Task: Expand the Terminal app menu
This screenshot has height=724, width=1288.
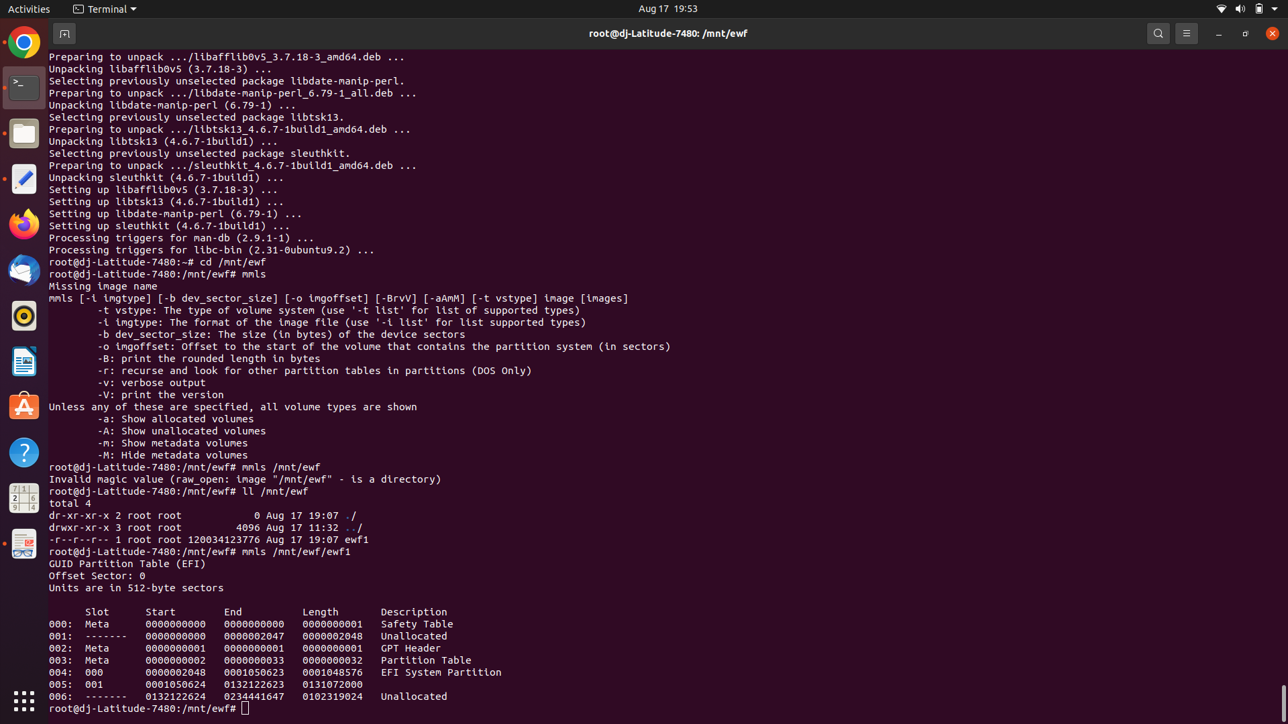Action: click(105, 9)
